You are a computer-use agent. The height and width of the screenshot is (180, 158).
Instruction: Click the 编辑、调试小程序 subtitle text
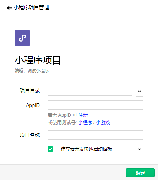point(32,71)
